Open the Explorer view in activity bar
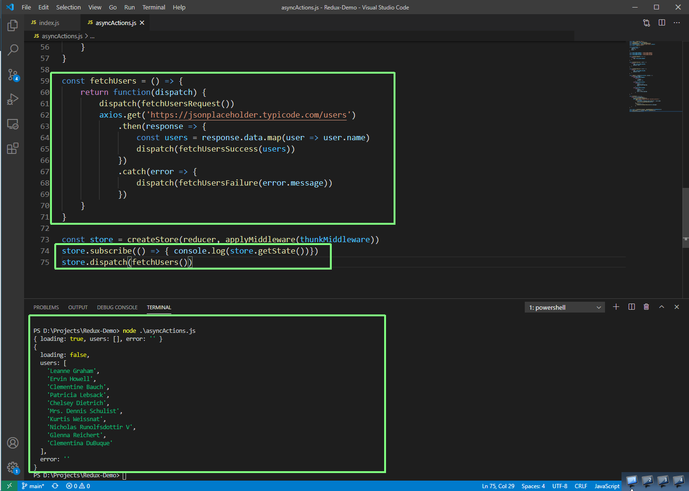The width and height of the screenshot is (689, 491). (13, 25)
